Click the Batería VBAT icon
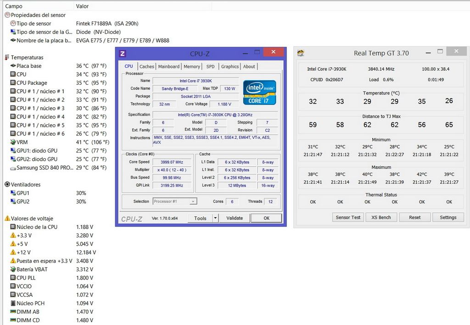Screen dimensions: 470x325 click(13, 270)
